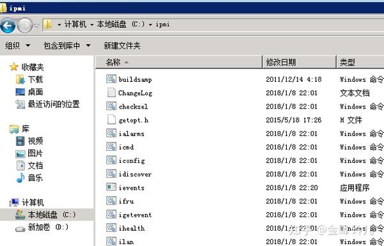Click the date 2018/1/8 22:20
The width and height of the screenshot is (384, 246).
[x=292, y=188]
